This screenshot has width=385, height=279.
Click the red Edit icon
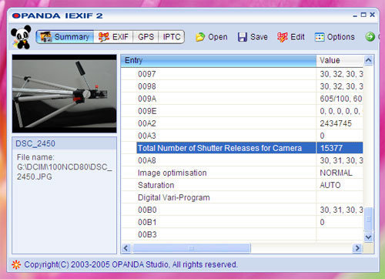pos(283,37)
